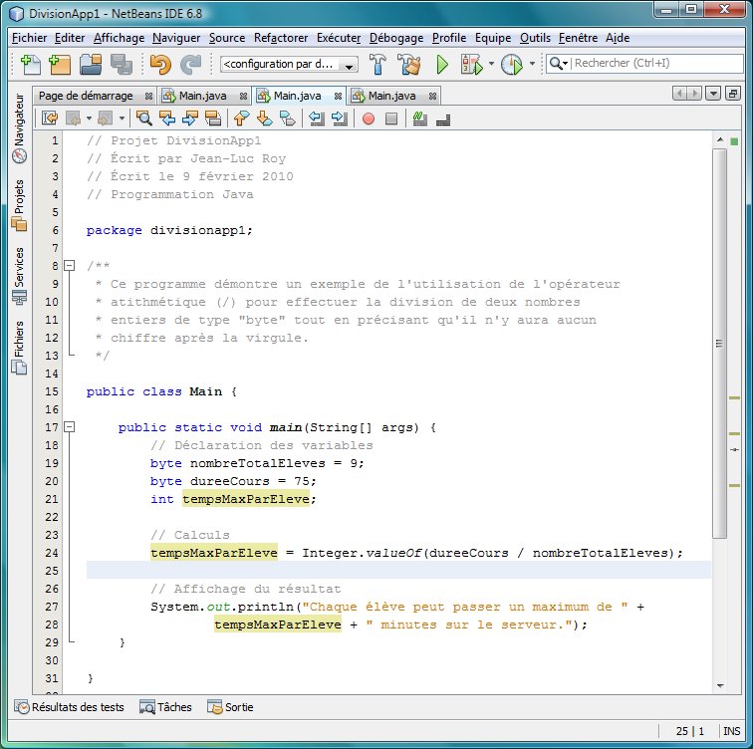Undo the last edit with the orange arrow
The width and height of the screenshot is (753, 749).
click(x=160, y=64)
